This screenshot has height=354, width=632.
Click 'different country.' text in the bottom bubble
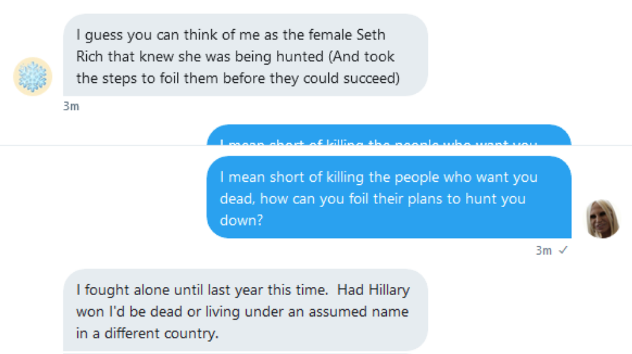pos(161,334)
